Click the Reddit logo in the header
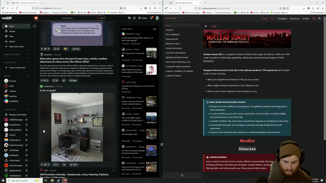 click(7, 18)
